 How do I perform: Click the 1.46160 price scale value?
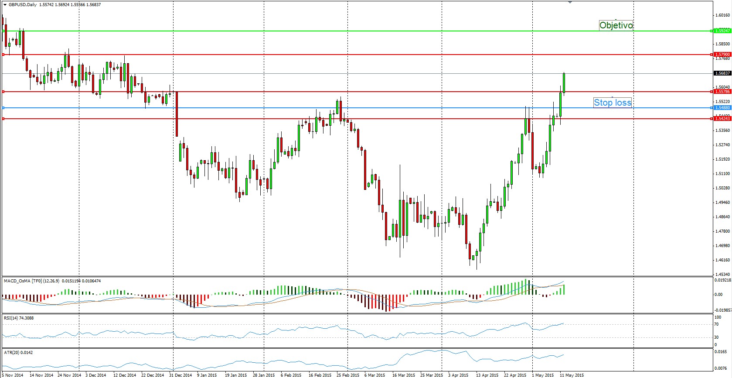point(722,260)
